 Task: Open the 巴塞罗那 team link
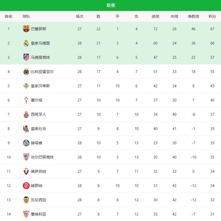(x=39, y=29)
